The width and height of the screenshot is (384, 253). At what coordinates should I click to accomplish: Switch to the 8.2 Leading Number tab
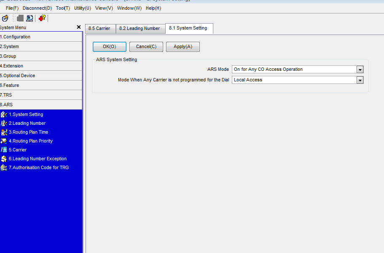[140, 28]
